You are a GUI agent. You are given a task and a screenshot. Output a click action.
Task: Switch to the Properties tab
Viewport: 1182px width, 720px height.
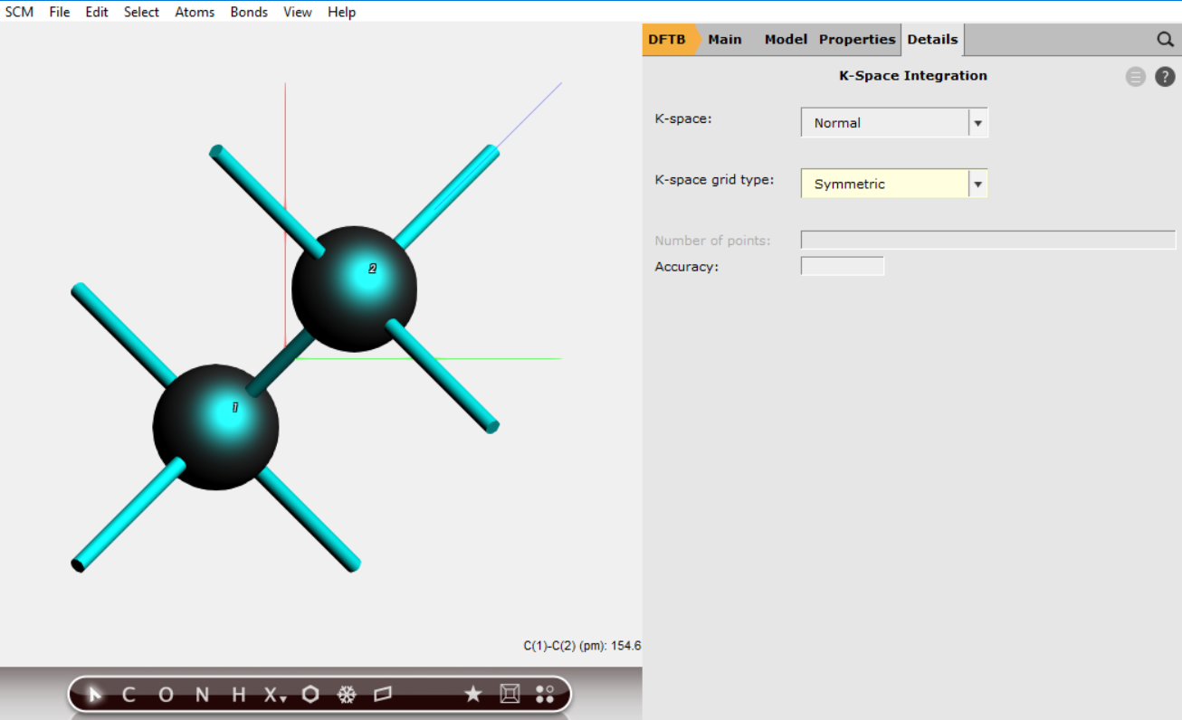point(857,40)
